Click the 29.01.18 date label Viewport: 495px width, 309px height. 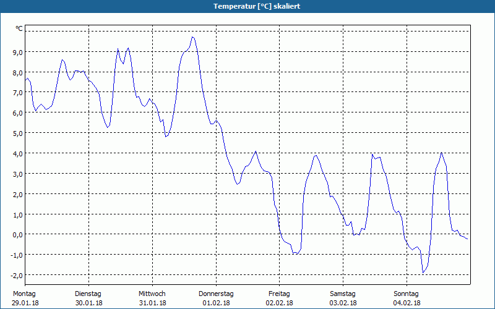click(25, 303)
